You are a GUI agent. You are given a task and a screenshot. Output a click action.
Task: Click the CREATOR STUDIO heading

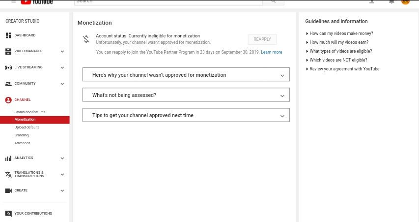point(23,21)
